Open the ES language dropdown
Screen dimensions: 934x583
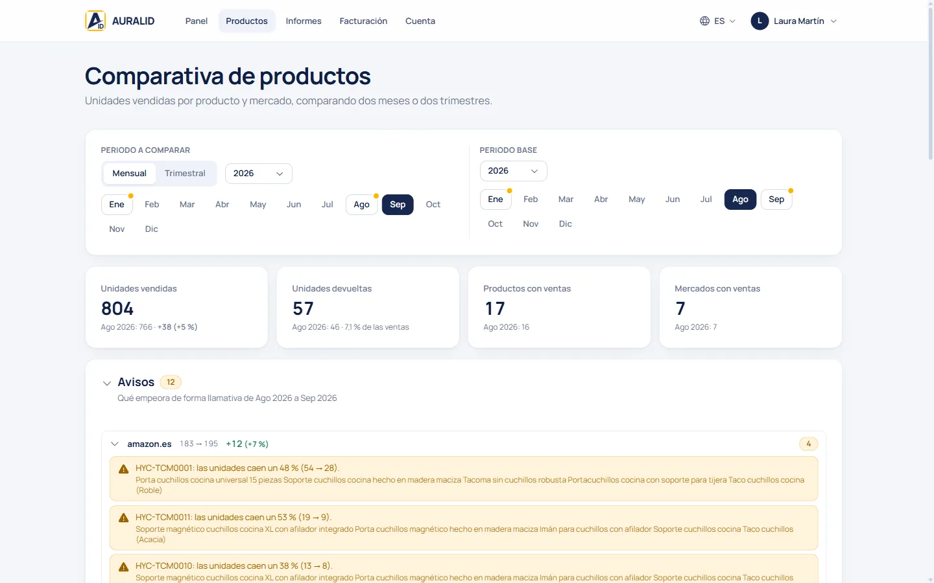718,21
